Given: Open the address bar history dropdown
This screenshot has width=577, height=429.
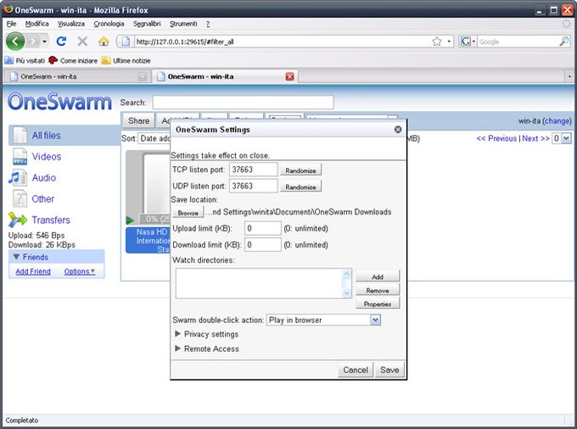Looking at the screenshot, I should (x=449, y=42).
